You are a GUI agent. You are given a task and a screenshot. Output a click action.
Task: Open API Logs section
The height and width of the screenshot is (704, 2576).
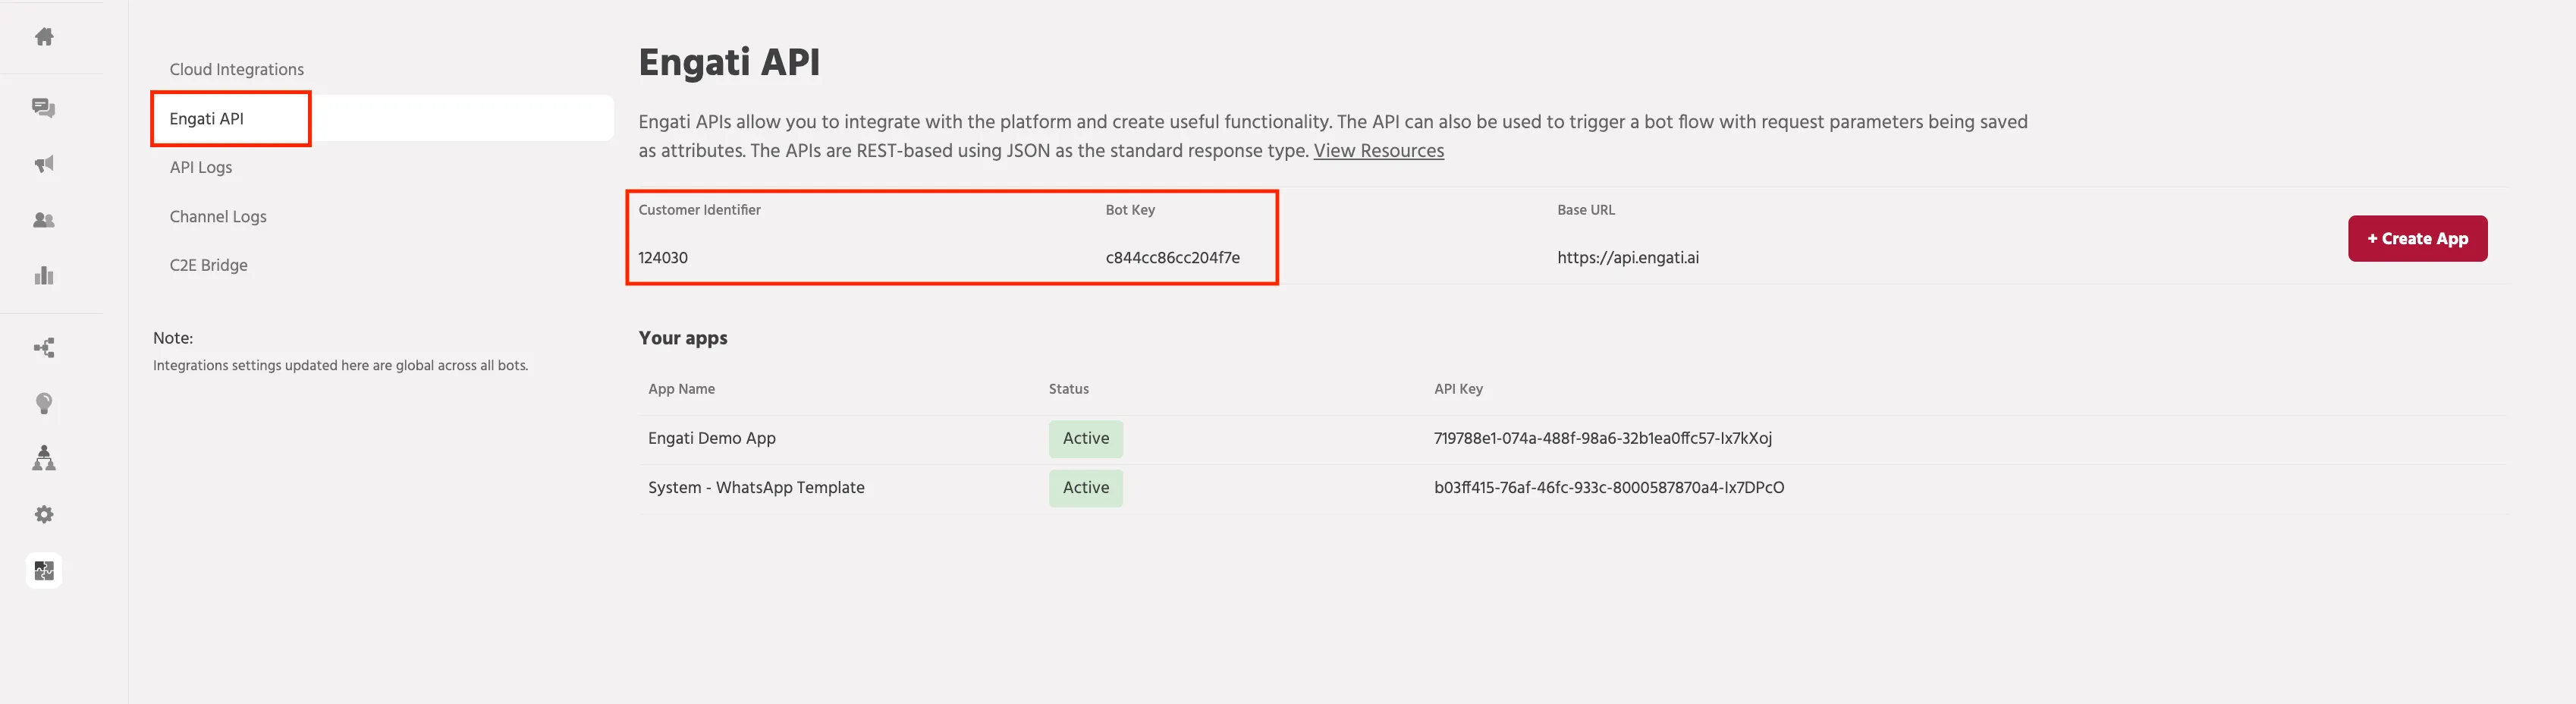coord(201,167)
